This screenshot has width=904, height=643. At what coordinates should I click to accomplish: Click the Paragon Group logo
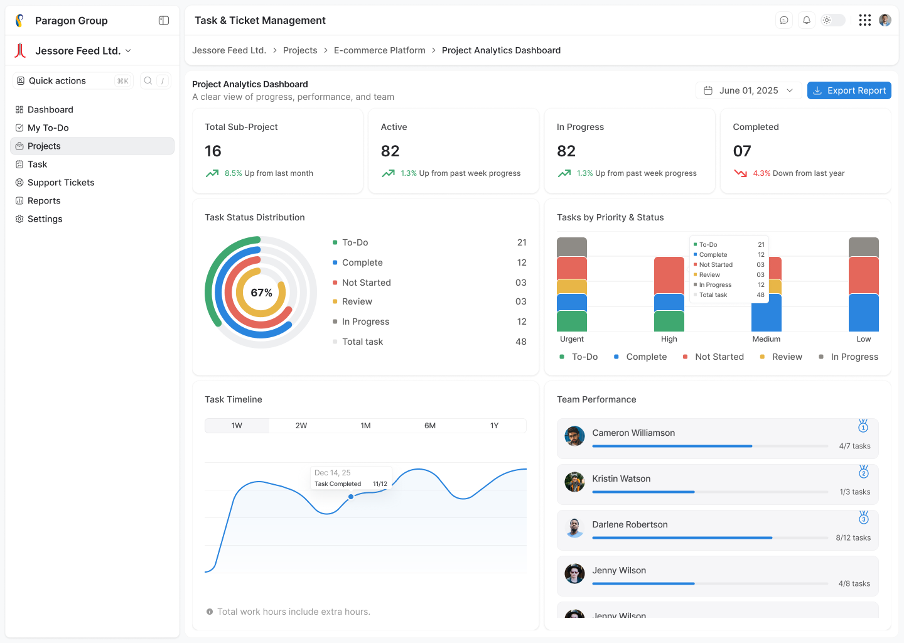tap(19, 19)
